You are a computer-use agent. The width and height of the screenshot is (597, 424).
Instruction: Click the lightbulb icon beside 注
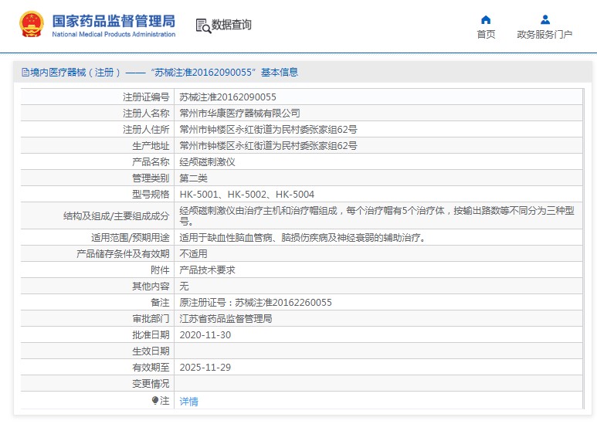(154, 400)
